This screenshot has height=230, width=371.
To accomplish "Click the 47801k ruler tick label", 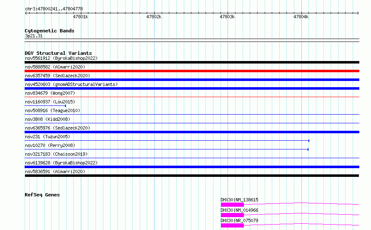I will [x=80, y=17].
